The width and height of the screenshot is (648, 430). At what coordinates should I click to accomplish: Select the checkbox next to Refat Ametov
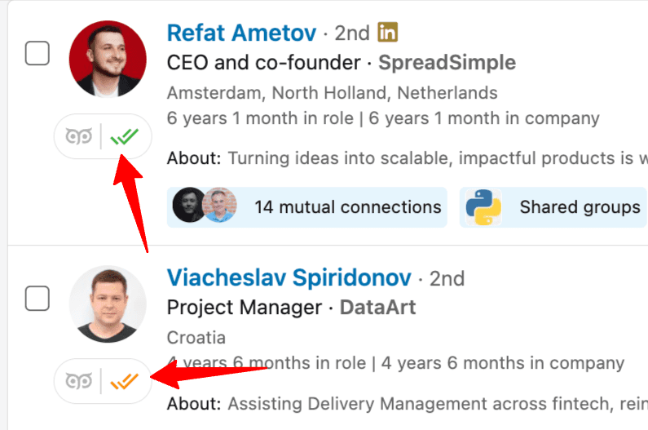pyautogui.click(x=37, y=53)
